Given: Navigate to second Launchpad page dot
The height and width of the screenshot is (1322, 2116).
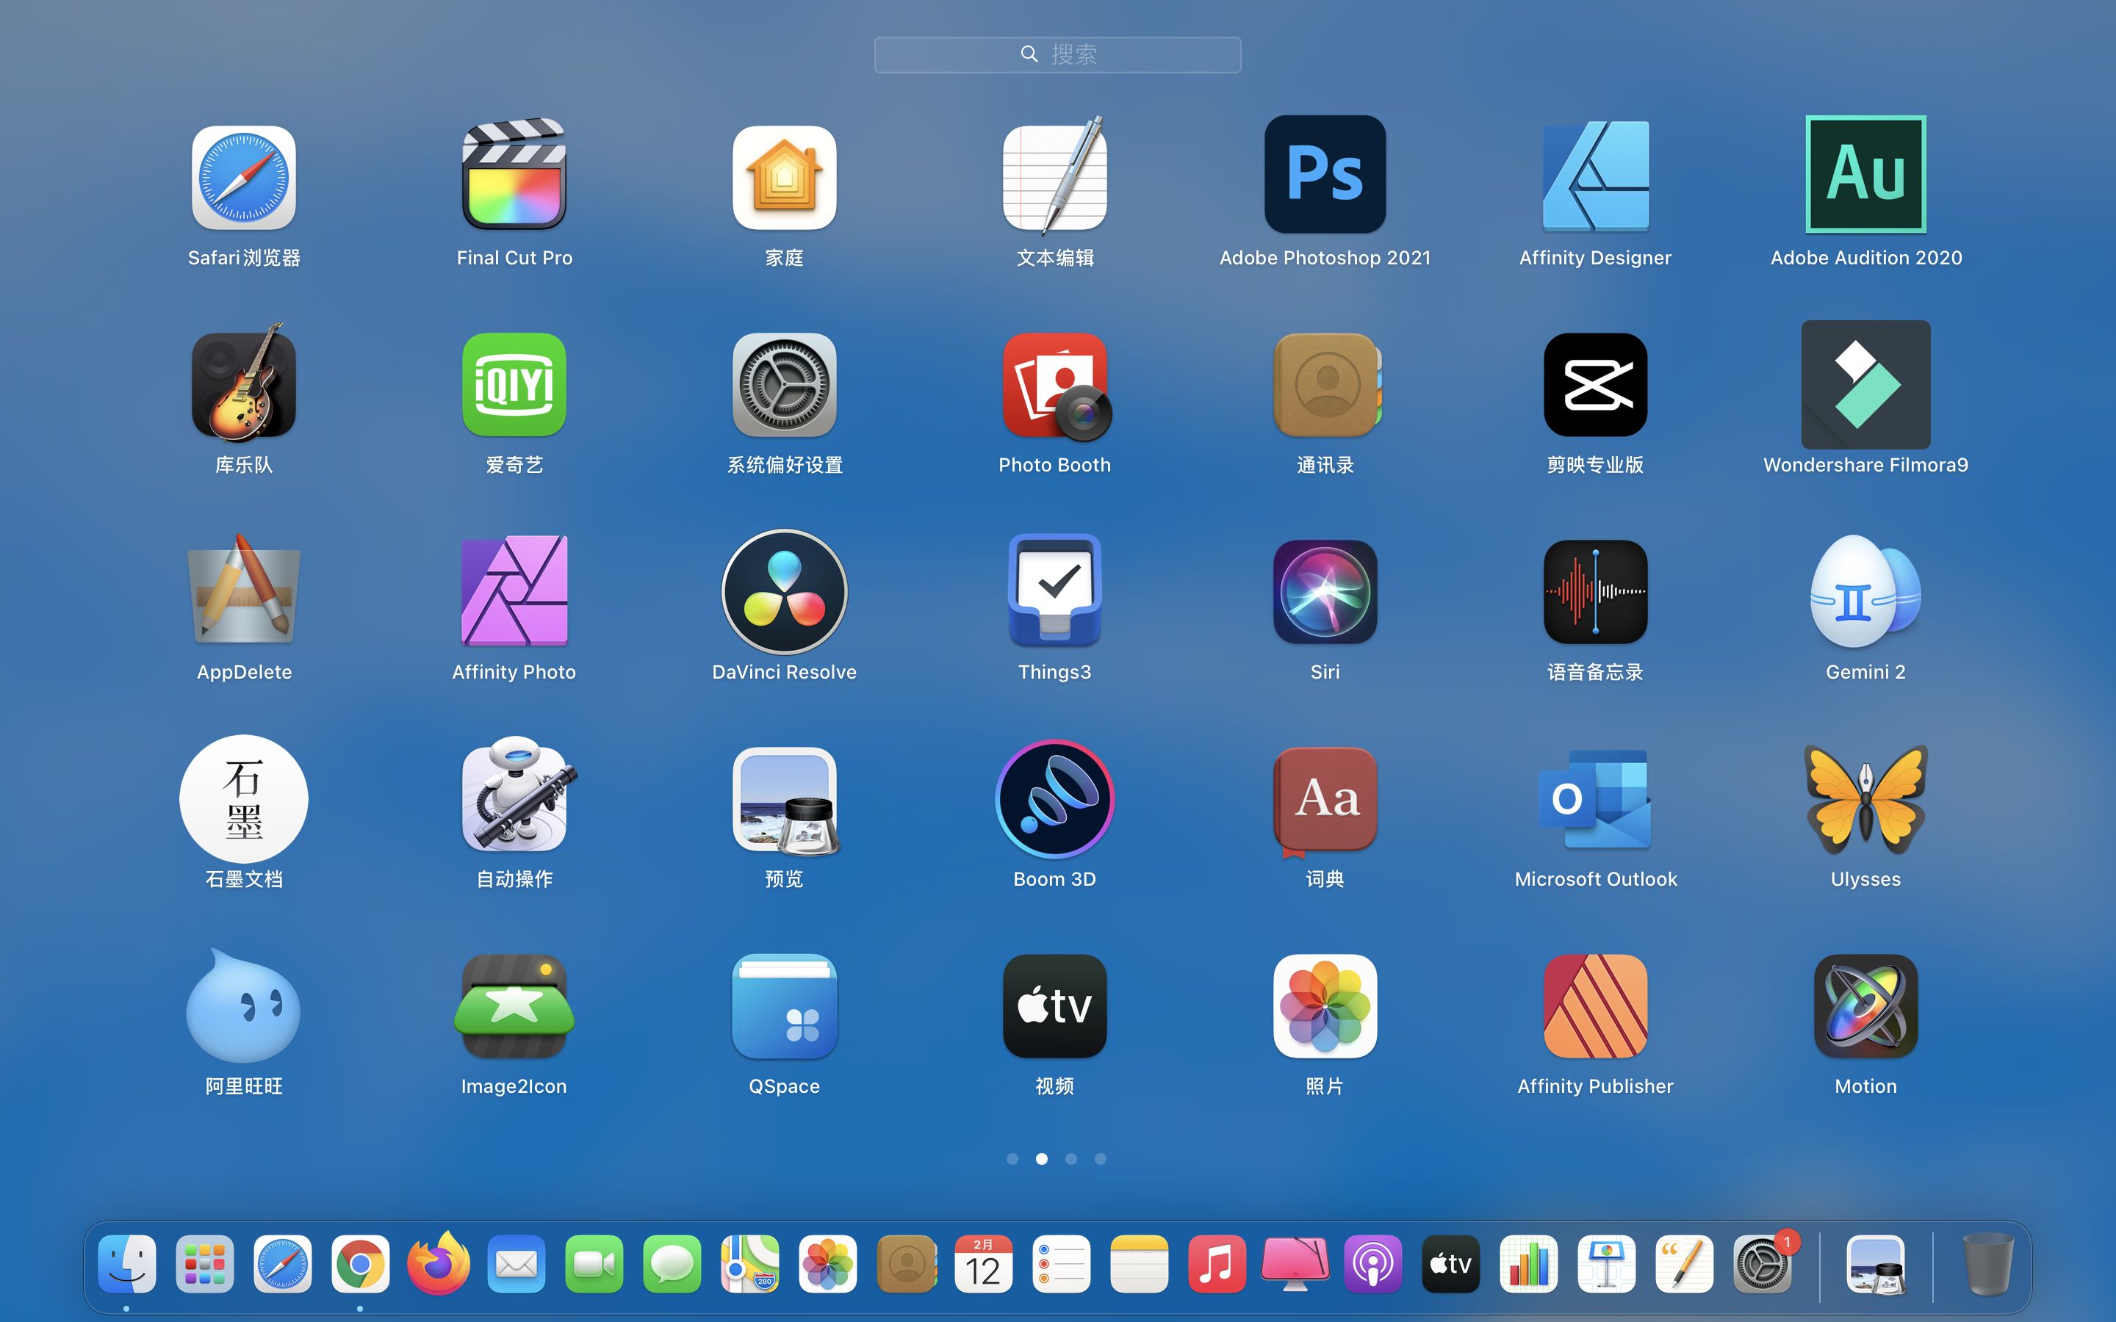Looking at the screenshot, I should coord(1042,1159).
